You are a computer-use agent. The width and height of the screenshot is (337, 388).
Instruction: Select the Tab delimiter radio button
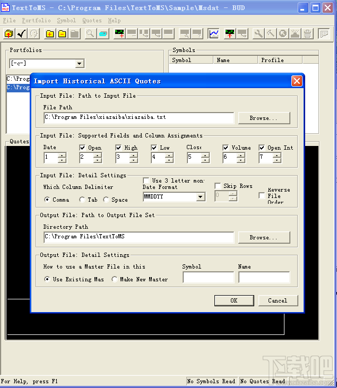(82, 200)
